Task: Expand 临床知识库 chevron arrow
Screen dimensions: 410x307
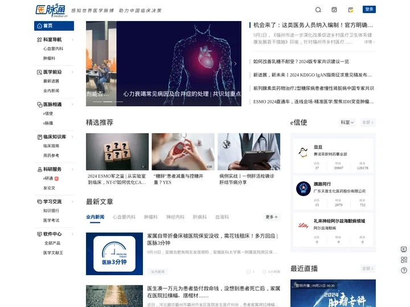Action: tap(72, 137)
